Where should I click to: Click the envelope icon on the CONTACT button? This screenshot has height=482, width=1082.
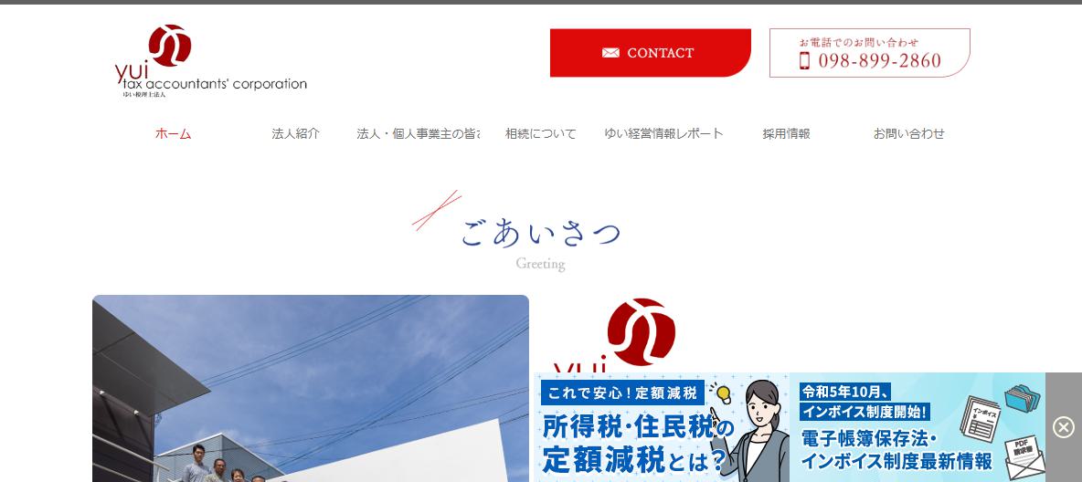point(610,53)
